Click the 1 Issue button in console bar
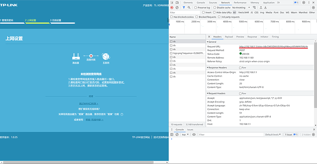This screenshot has height=164, width=317. click(291, 135)
